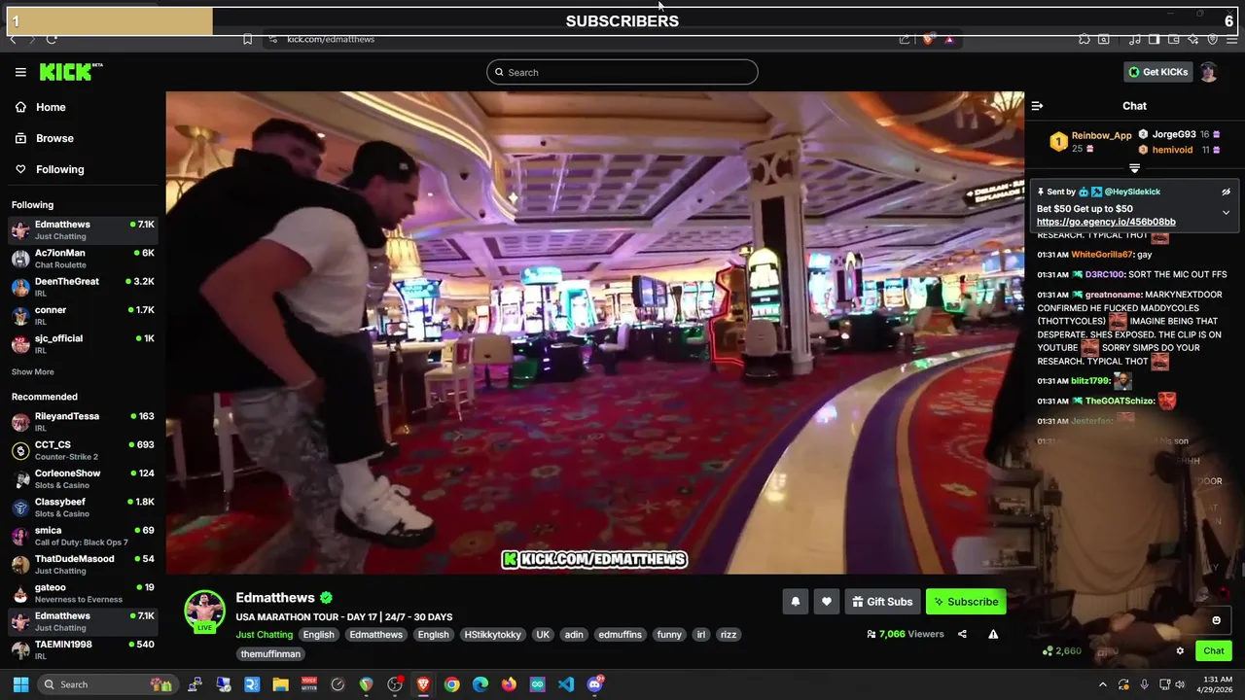This screenshot has width=1245, height=700.
Task: Open DeenTheGreat channel in sidebar
Action: tap(83, 287)
